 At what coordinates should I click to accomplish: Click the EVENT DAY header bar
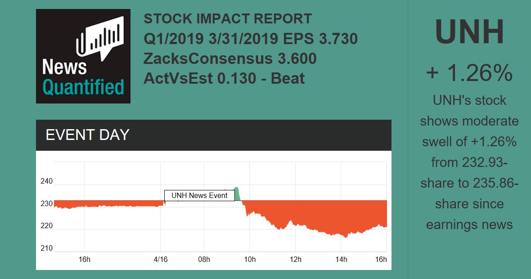coord(213,135)
